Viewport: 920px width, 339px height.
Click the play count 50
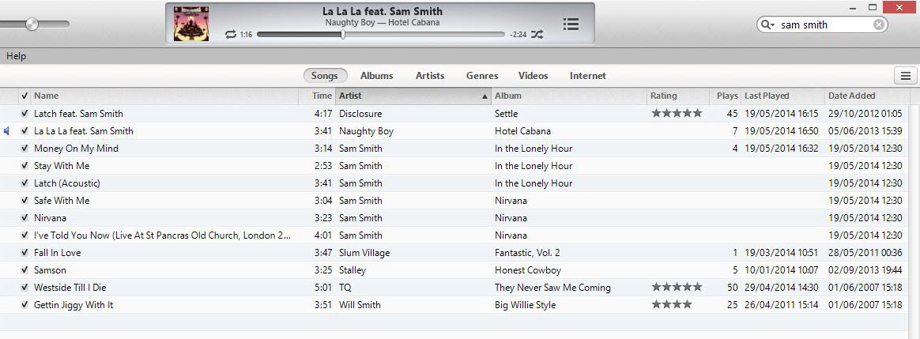pyautogui.click(x=732, y=288)
